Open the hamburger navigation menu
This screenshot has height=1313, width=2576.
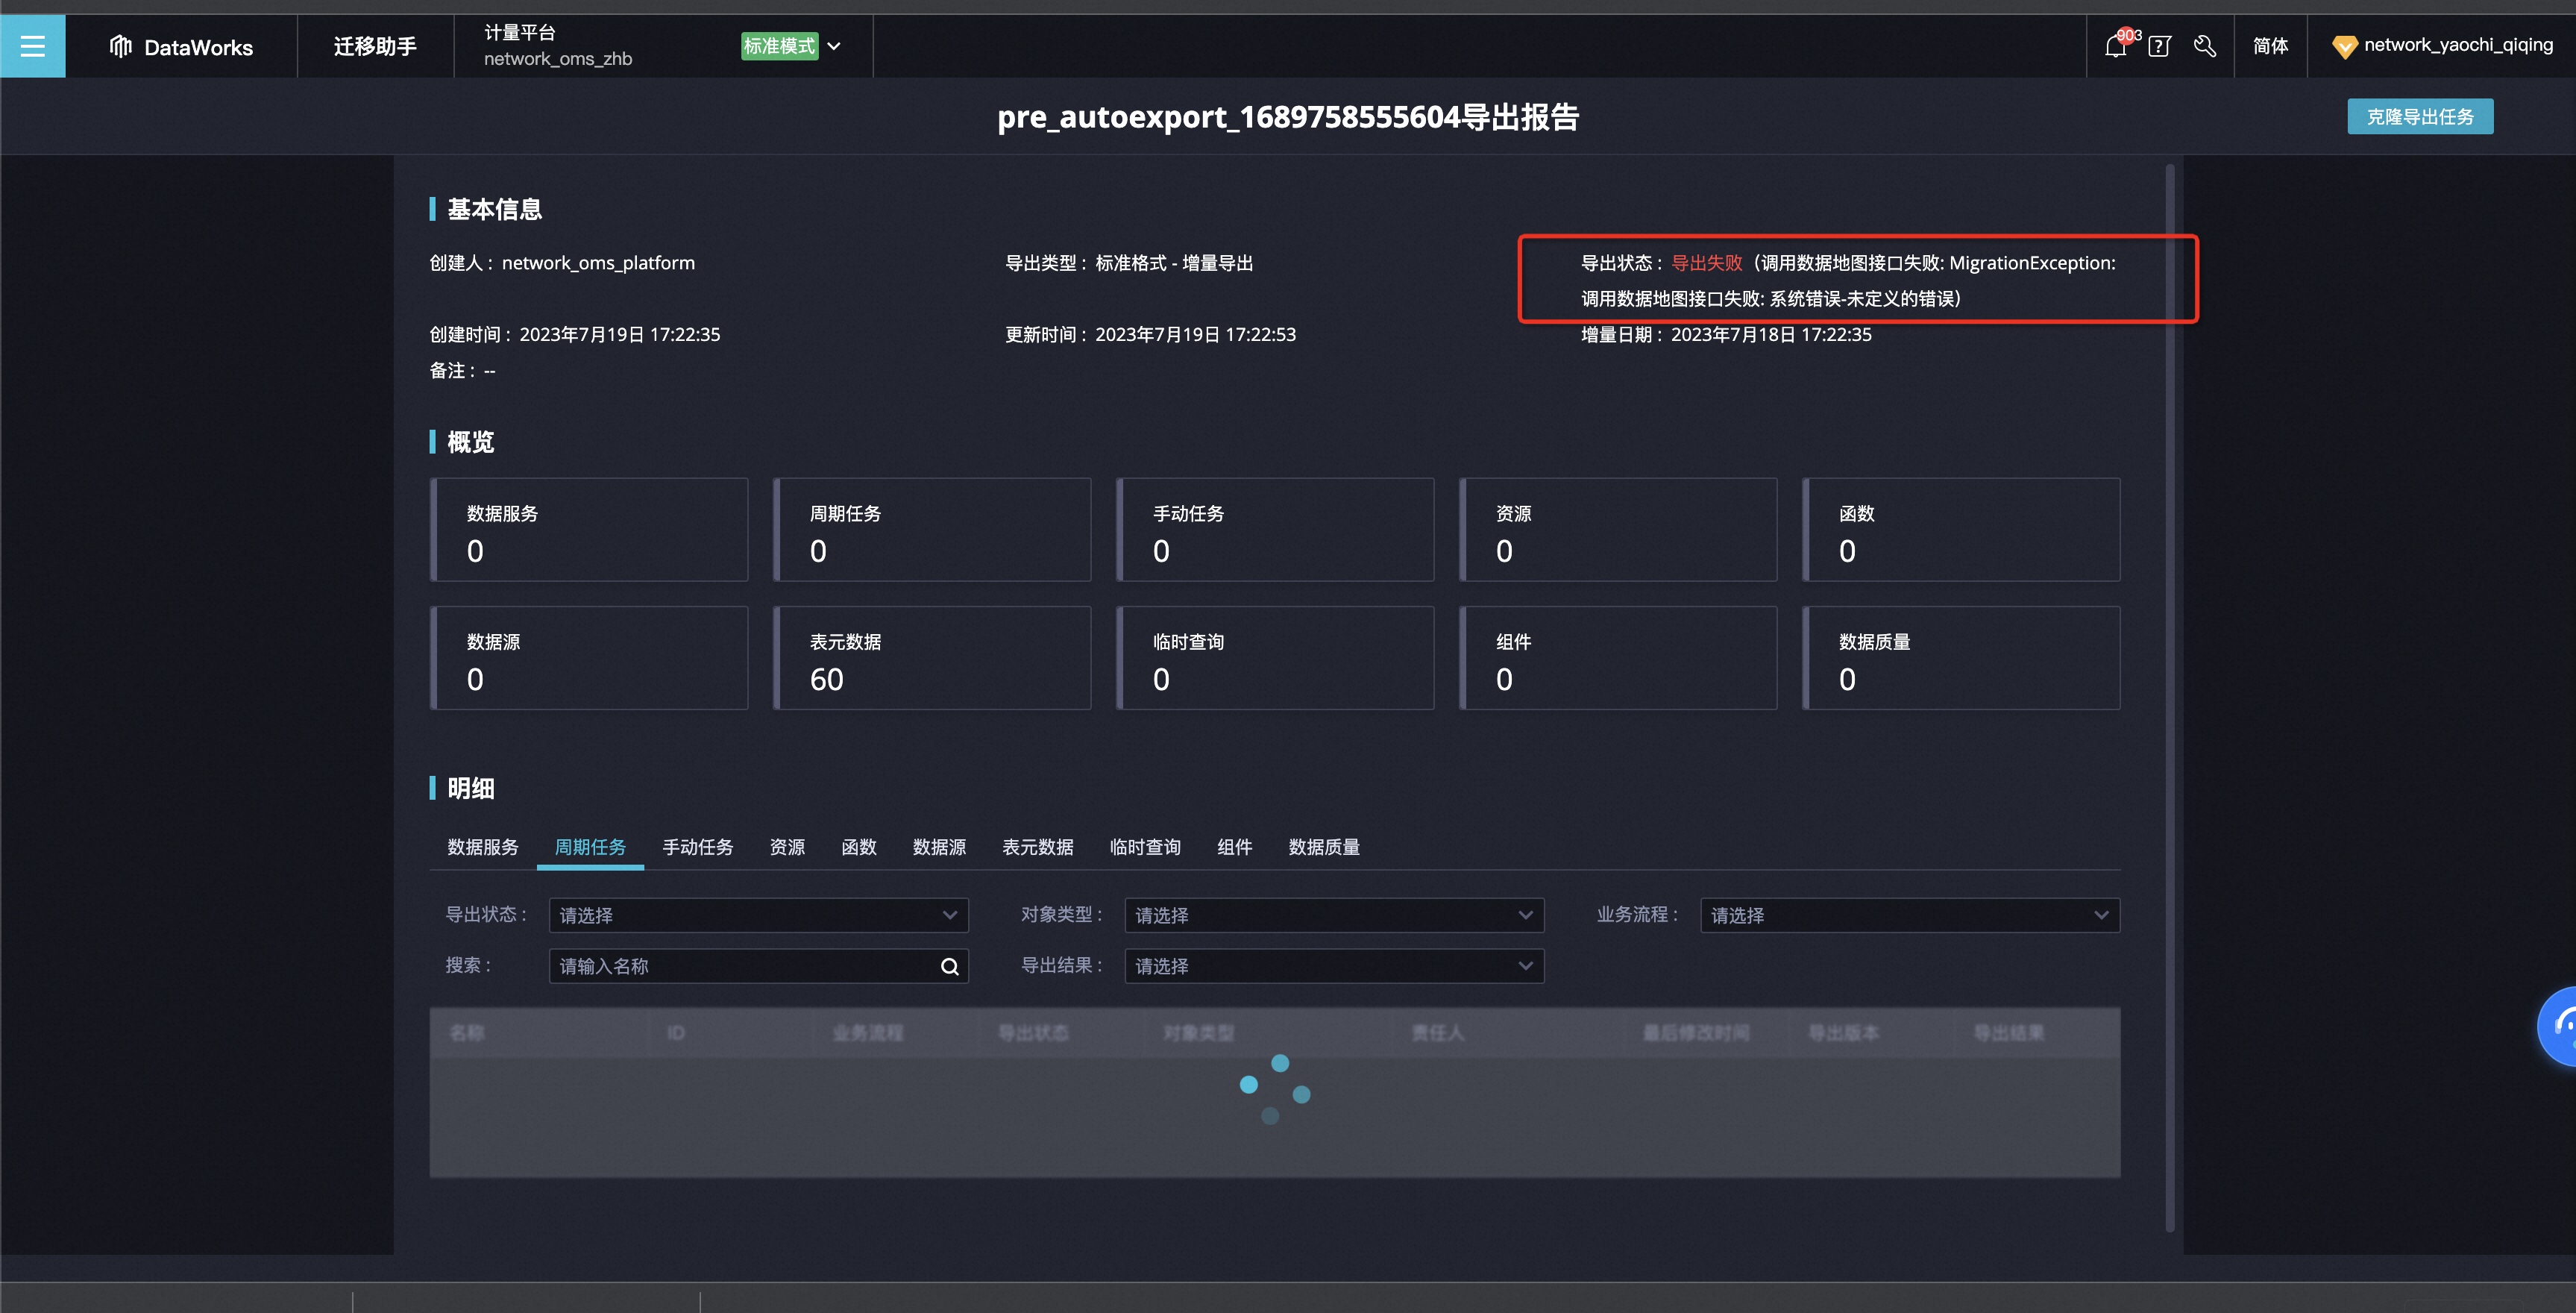coord(32,46)
